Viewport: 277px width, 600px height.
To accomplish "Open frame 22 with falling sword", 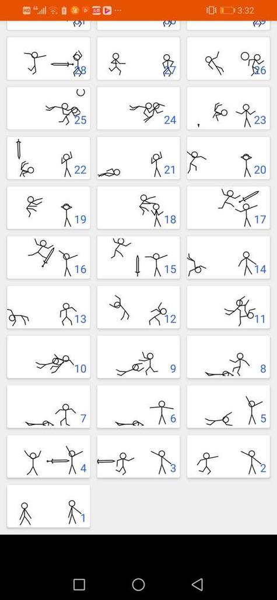I will point(48,157).
